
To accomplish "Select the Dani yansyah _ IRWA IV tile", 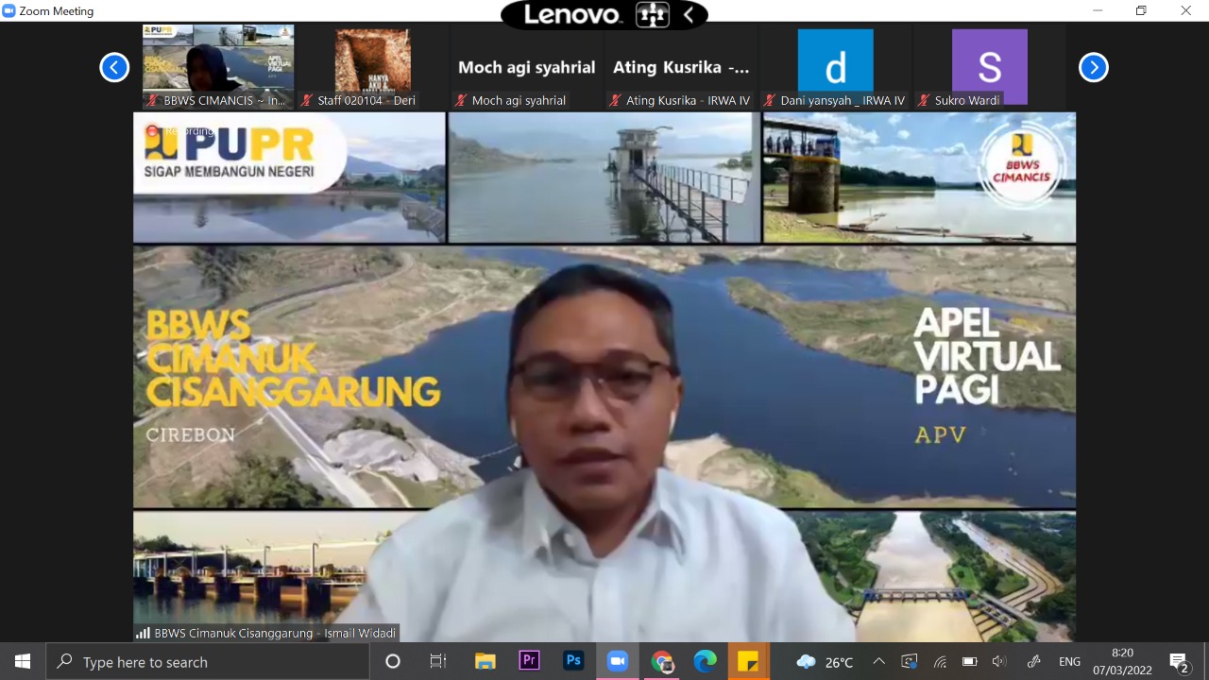I will [835, 66].
